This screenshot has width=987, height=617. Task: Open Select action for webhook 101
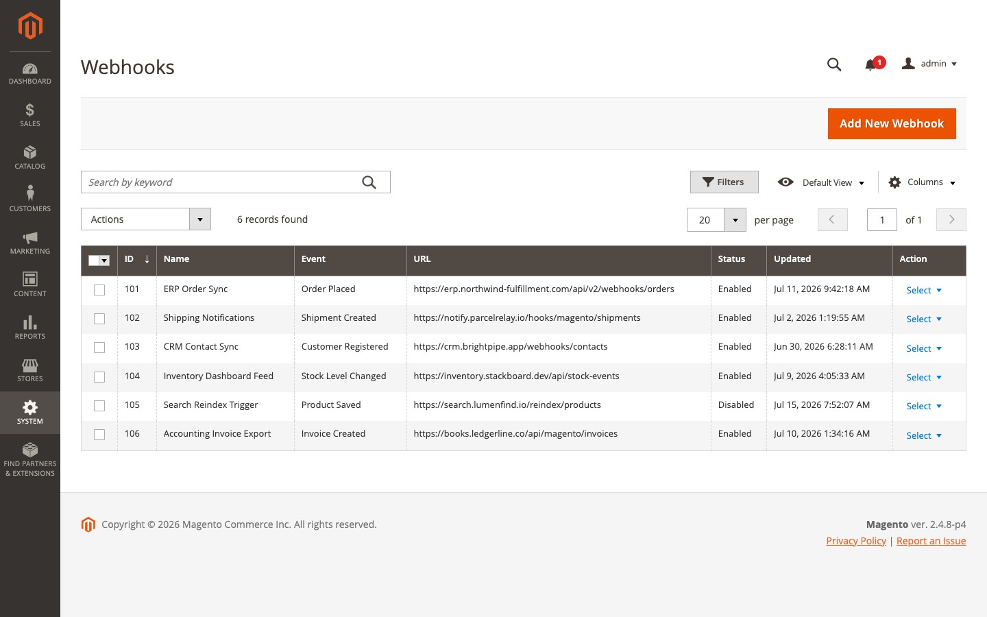click(924, 290)
